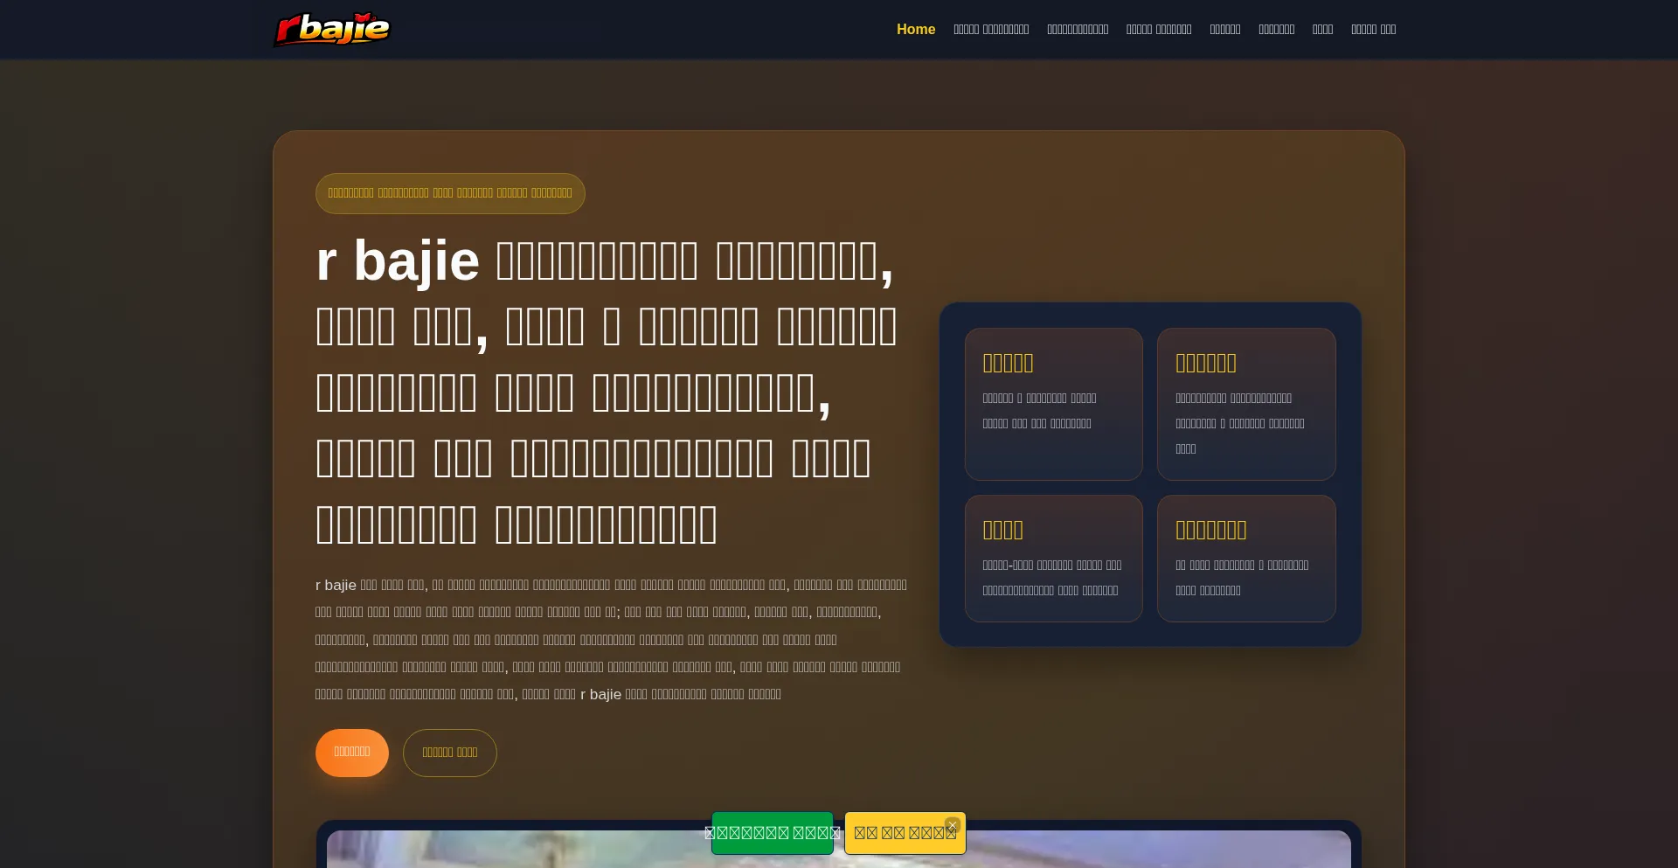Click the rbajie logo in the header

(x=332, y=30)
